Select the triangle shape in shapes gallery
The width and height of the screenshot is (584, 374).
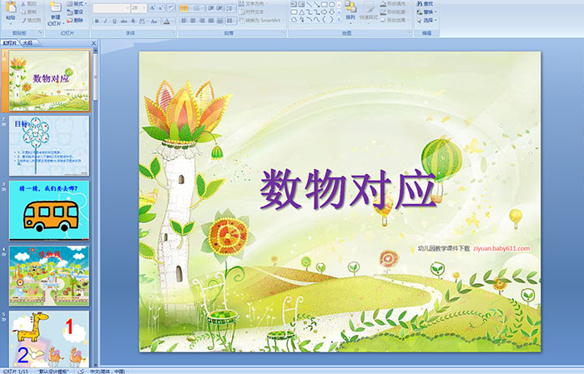click(x=301, y=12)
